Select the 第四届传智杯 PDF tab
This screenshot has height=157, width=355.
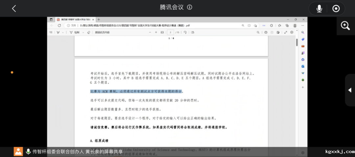pos(75,19)
